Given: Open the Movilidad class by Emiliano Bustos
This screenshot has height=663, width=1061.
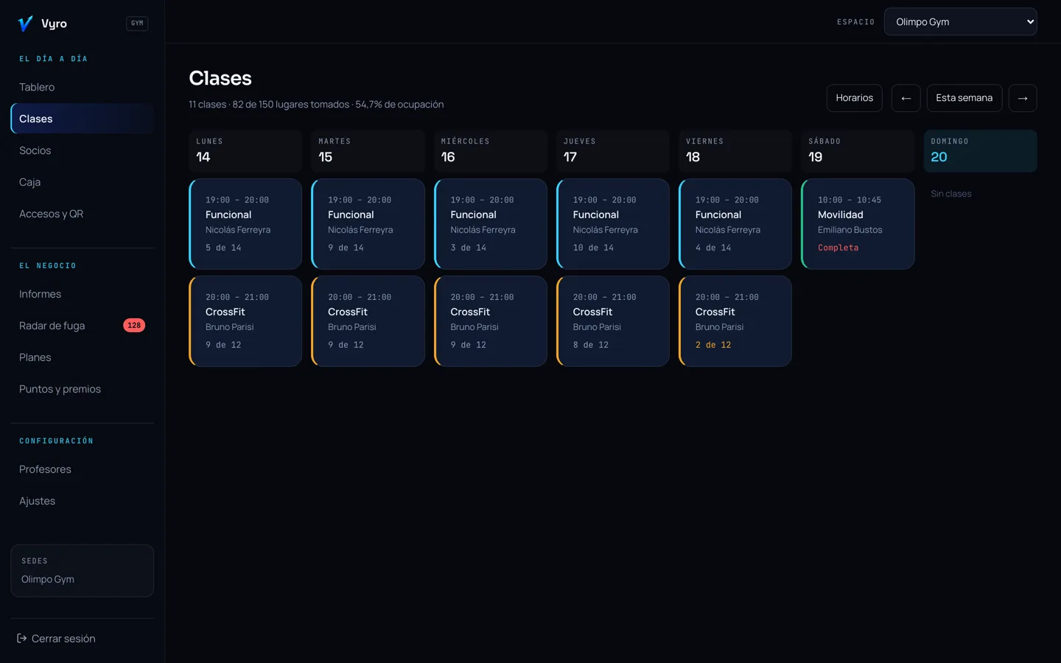Looking at the screenshot, I should pyautogui.click(x=858, y=224).
